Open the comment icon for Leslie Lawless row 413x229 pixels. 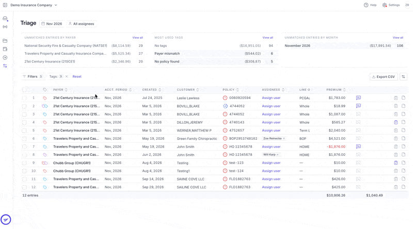(358, 97)
